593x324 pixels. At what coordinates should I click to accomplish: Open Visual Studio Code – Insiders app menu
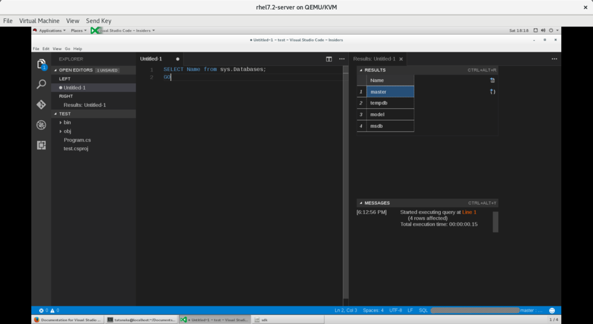click(123, 31)
